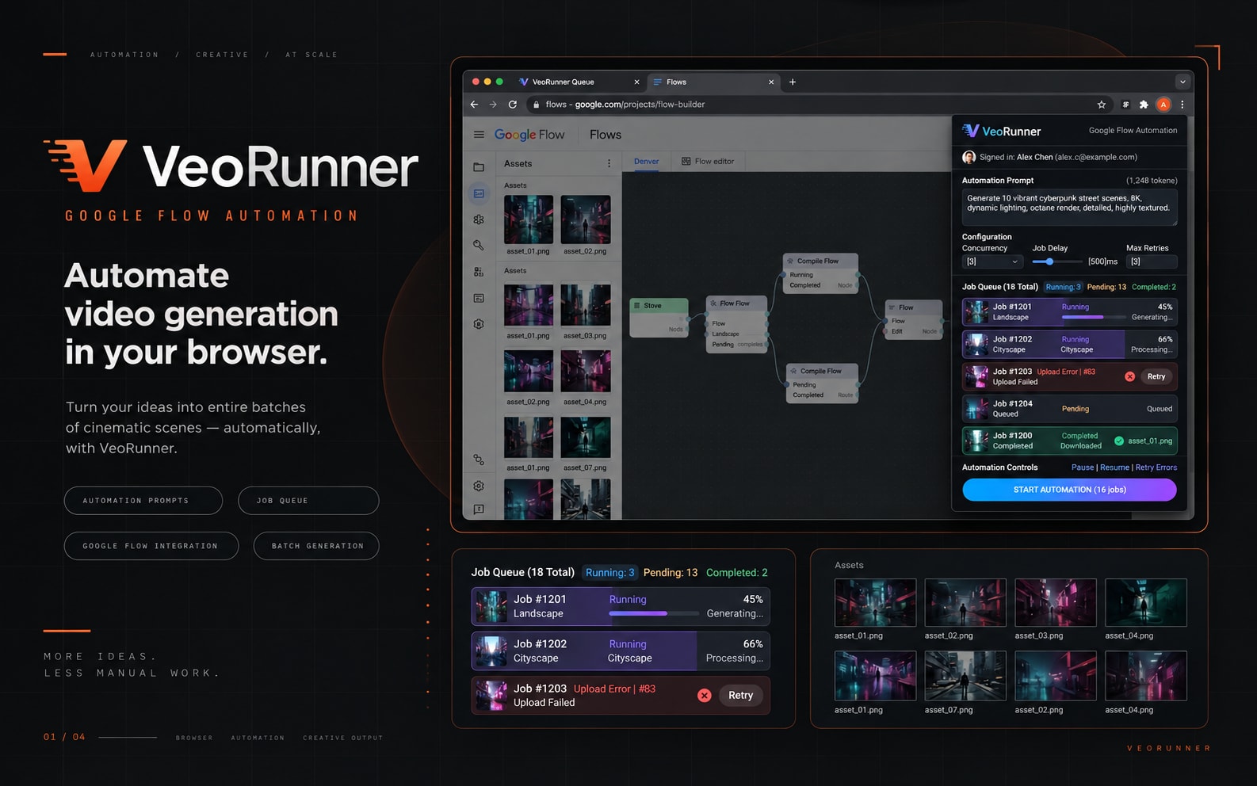Click the Job #1201 progress bar in the popup
This screenshot has height=786, width=1257.
1094,317
